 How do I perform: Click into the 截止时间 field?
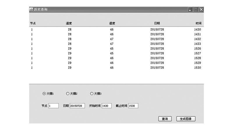tap(133, 106)
